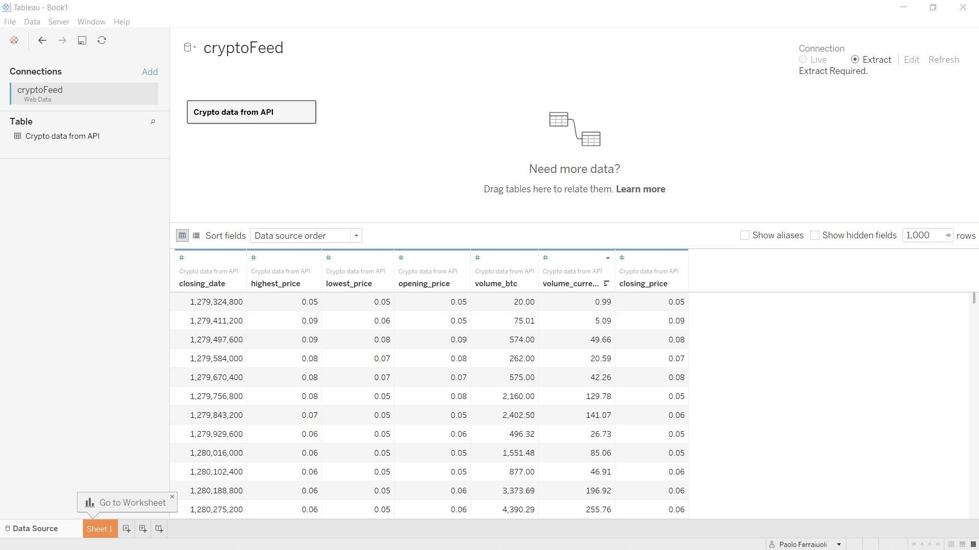This screenshot has width=979, height=550.
Task: Change data type icon of lowest_price column
Action: coord(329,258)
